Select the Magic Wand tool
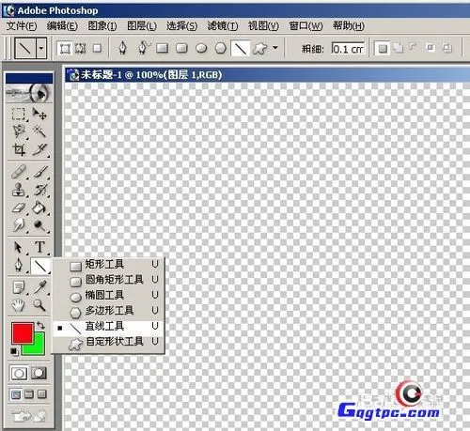This screenshot has height=431, width=470. (39, 131)
